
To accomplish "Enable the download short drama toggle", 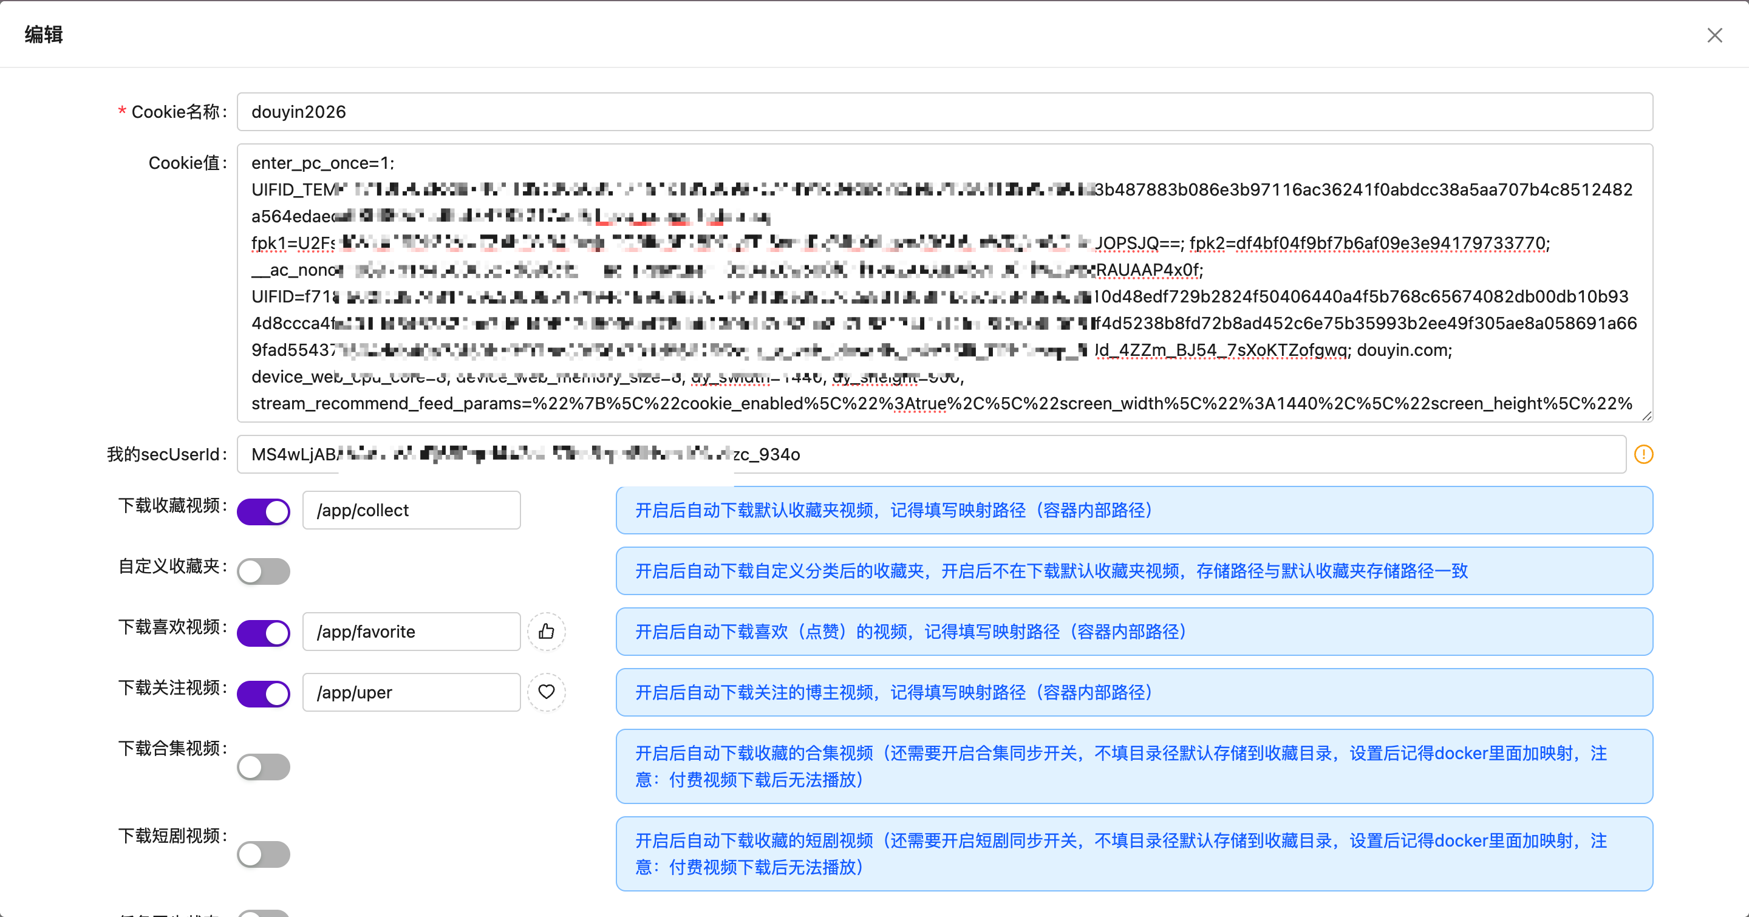I will click(264, 854).
